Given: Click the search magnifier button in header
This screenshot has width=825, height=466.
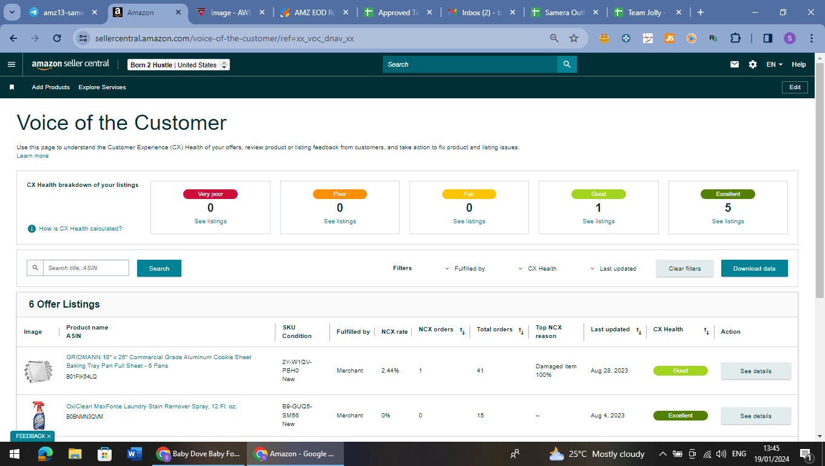Looking at the screenshot, I should [567, 64].
